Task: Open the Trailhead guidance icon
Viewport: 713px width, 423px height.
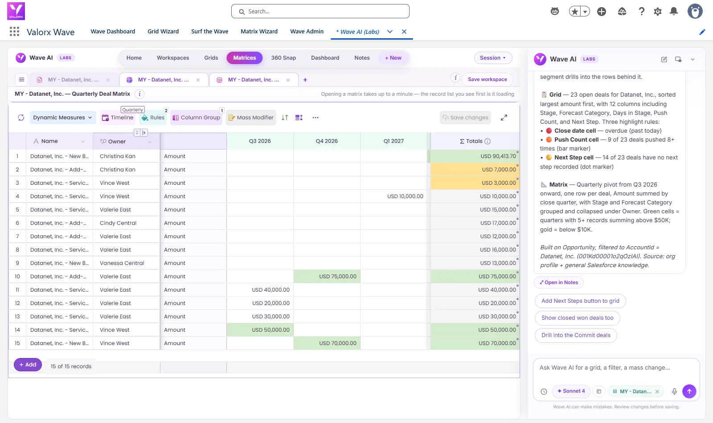Action: 622,12
